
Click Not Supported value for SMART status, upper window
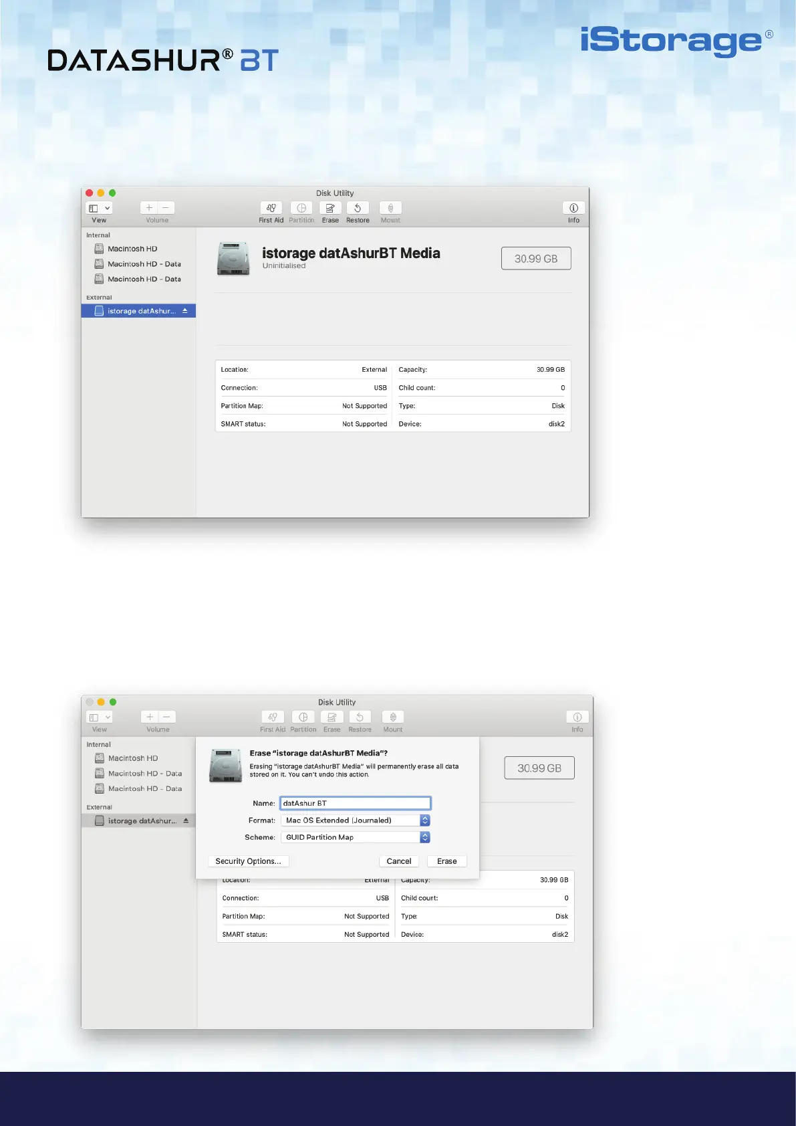364,424
